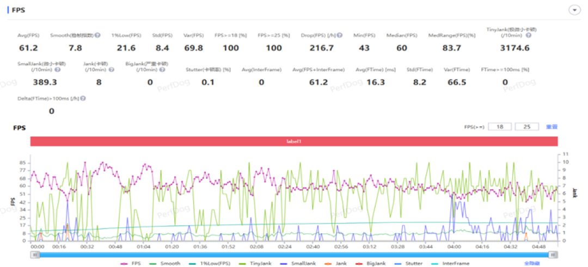Viewport: 588px width, 267px height.
Task: Click the hide-all link beside the legend
Action: 531,264
